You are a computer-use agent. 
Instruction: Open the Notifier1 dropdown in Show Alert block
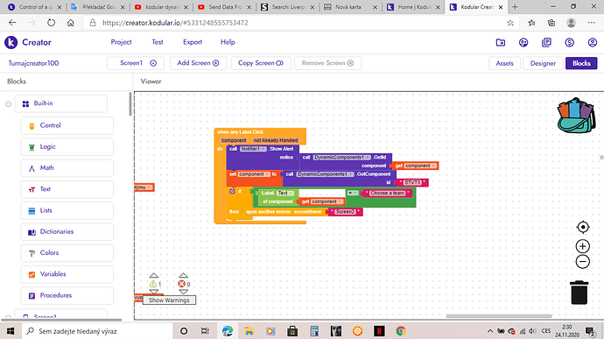pyautogui.click(x=253, y=149)
